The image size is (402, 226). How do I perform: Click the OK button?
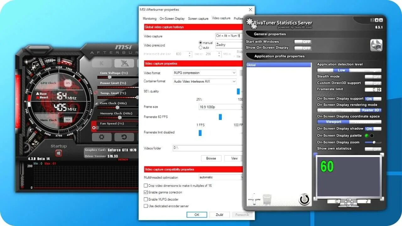tap(197, 215)
